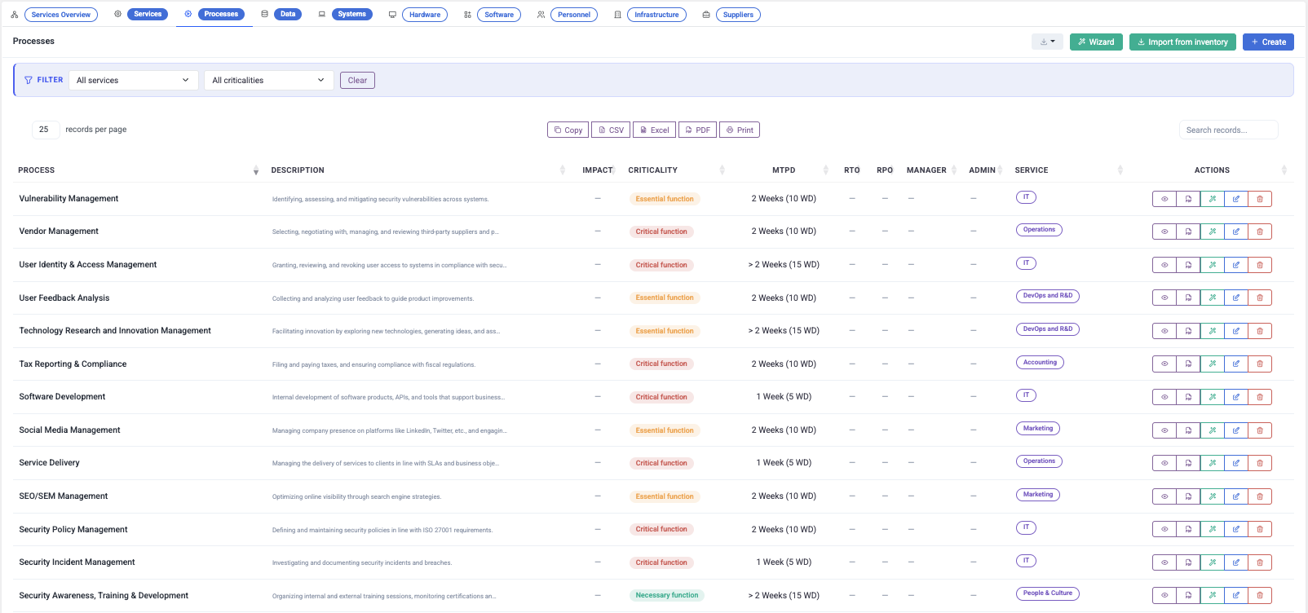Delete Technology Research and Innovation Management process
Screen dimensions: 1308x613
(x=1260, y=331)
